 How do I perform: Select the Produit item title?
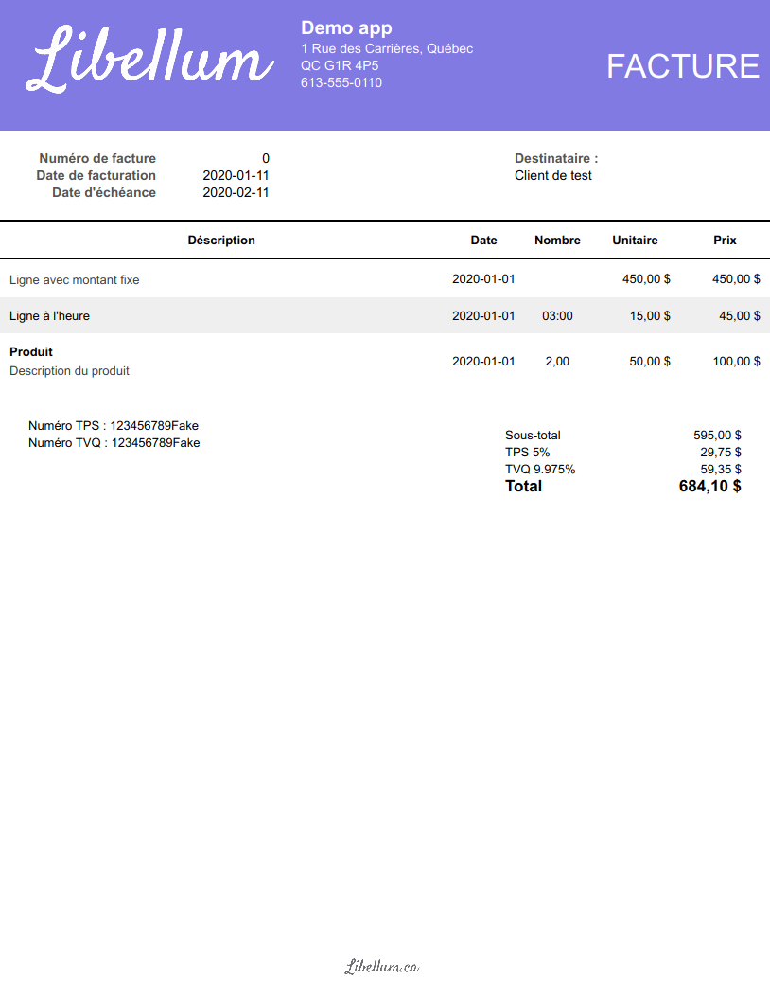click(x=31, y=351)
